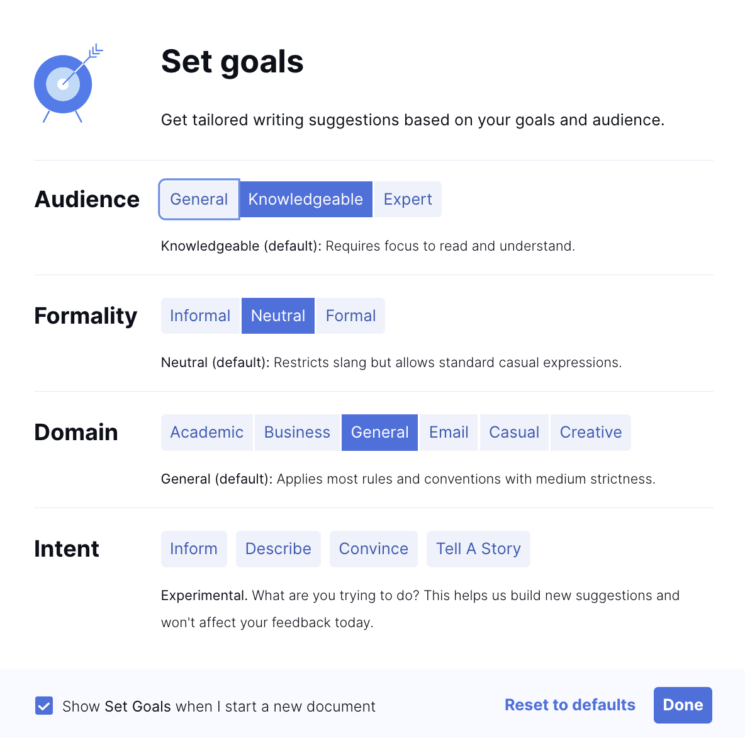Set domain to Email
This screenshot has width=745, height=738.
pos(449,433)
